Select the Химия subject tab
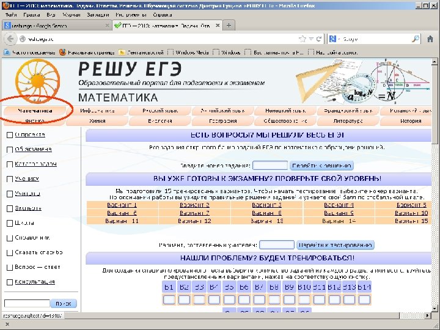The height and width of the screenshot is (330, 440). tap(97, 121)
